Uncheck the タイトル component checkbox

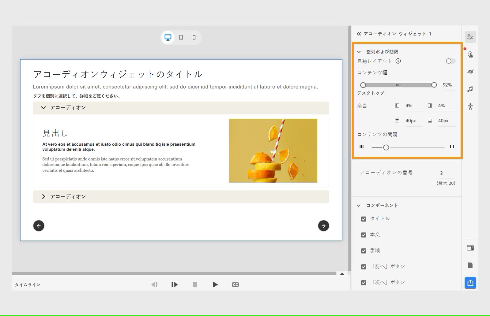[364, 219]
